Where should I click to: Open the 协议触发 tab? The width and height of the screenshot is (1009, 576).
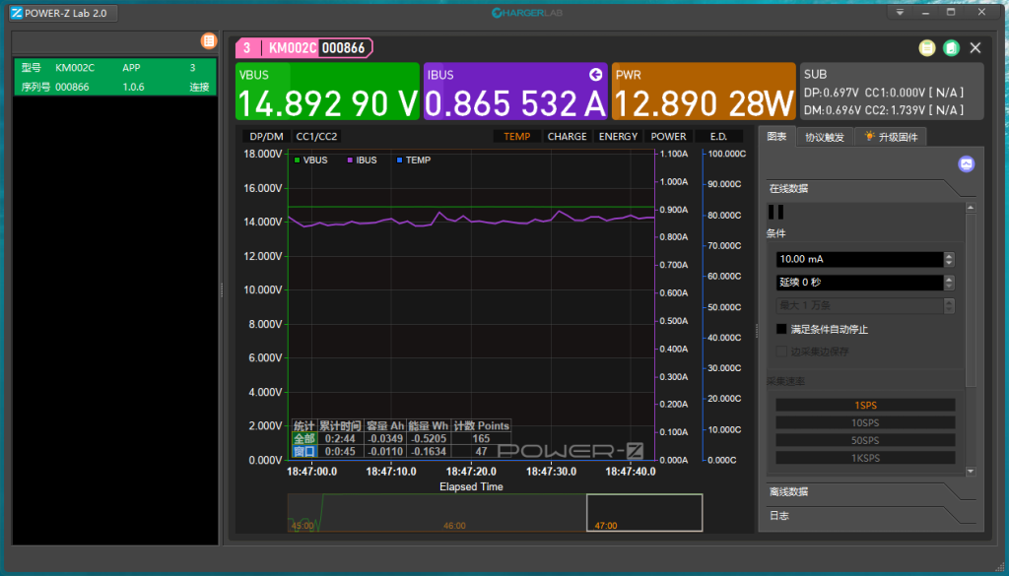pos(825,137)
